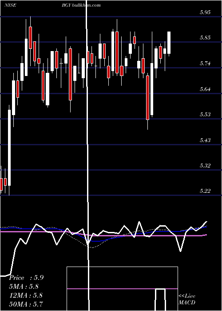Click the 12MA : 5.8 readout
Image resolution: width=222 pixels, height=311 pixels.
[26, 295]
